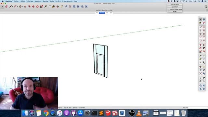Expand the Balises tray panel
This screenshot has width=208, height=117.
click(175, 11)
